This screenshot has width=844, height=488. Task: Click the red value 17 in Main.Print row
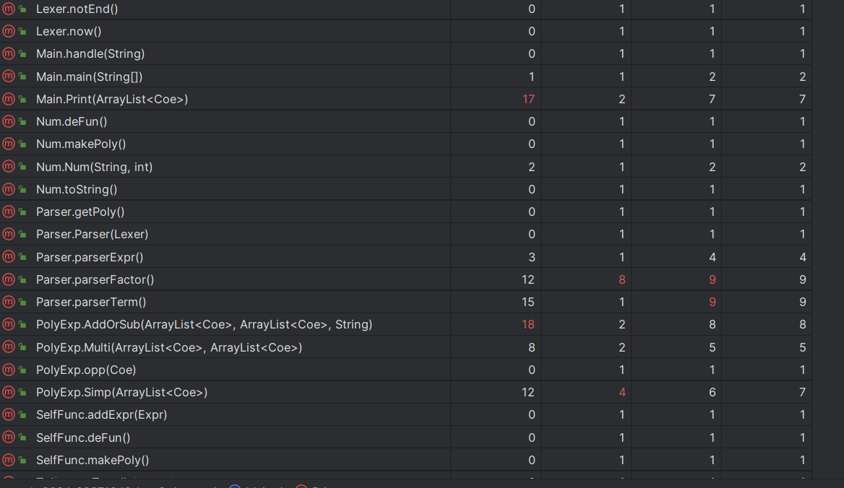[x=528, y=100]
